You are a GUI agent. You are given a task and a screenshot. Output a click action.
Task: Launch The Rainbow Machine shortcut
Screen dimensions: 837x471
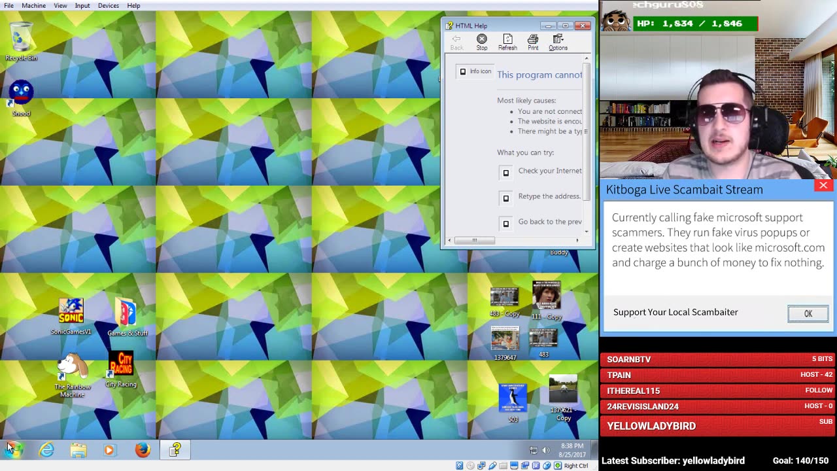point(72,375)
